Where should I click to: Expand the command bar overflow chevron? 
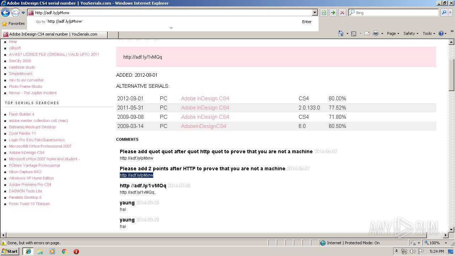452,32
